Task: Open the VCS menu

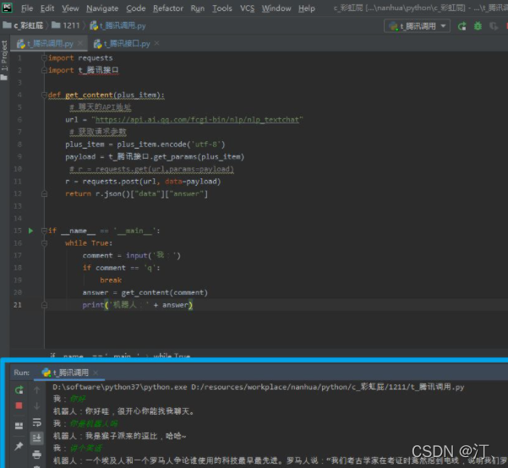Action: [247, 8]
